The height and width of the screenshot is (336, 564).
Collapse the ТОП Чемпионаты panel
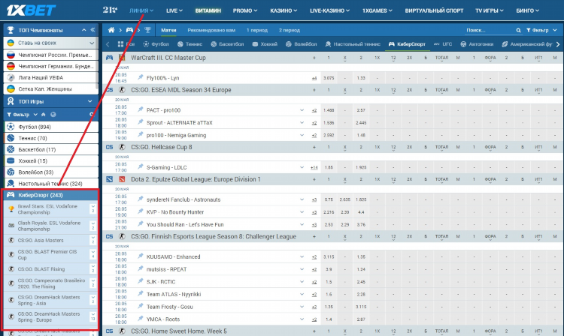click(x=83, y=30)
